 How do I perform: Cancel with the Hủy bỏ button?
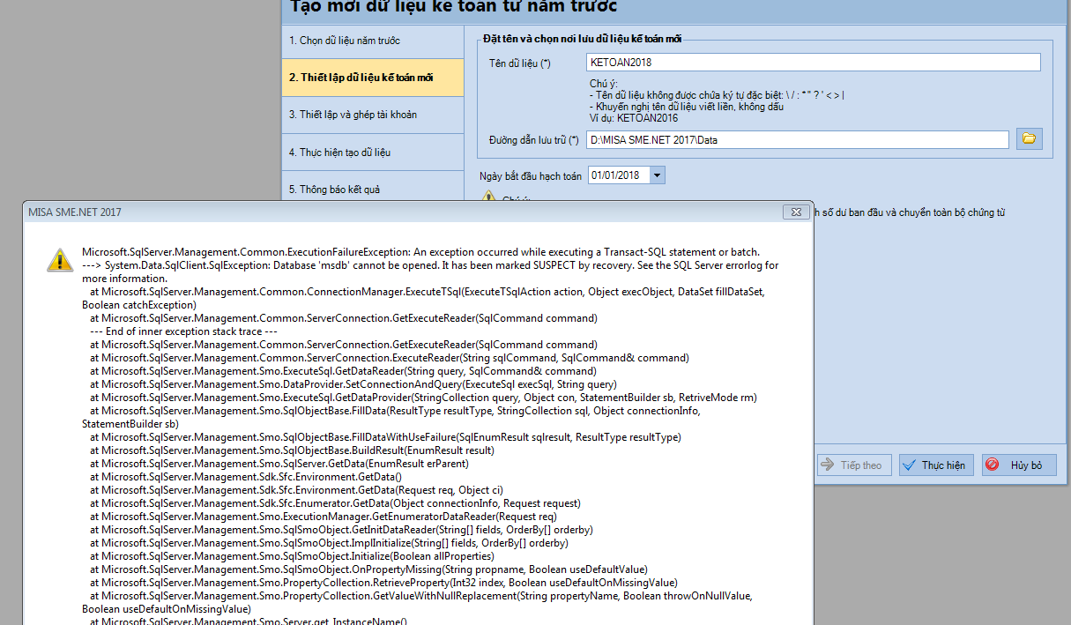[1019, 465]
